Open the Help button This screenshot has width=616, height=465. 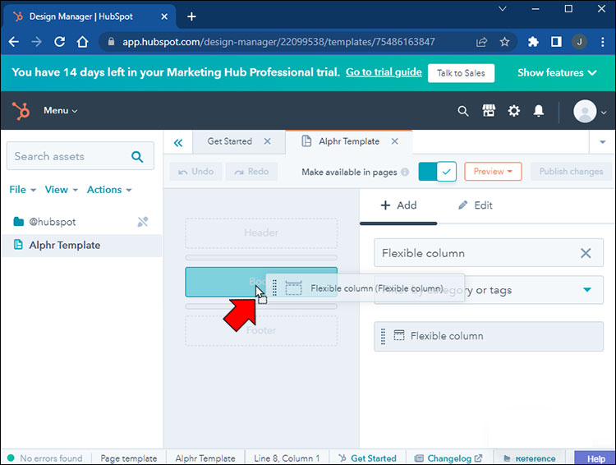tap(595, 458)
